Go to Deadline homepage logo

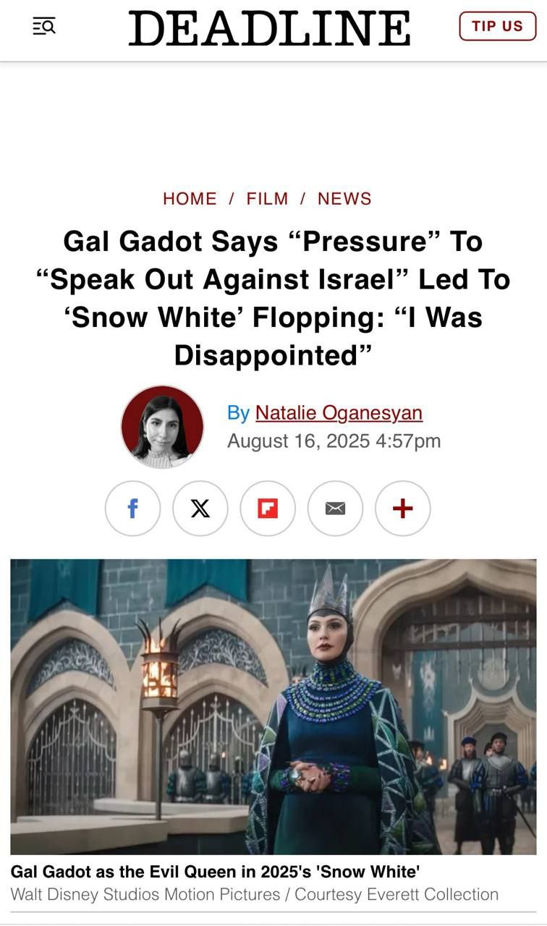pyautogui.click(x=269, y=28)
